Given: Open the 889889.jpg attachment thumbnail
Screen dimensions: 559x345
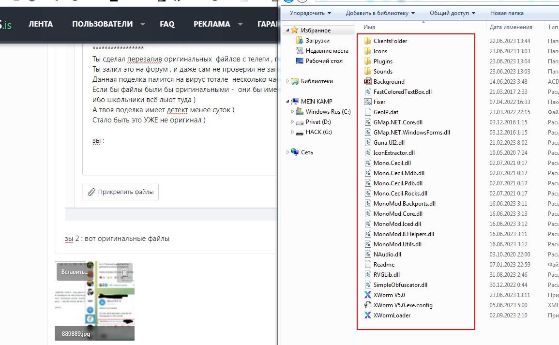Looking at the screenshot, I should [94, 300].
